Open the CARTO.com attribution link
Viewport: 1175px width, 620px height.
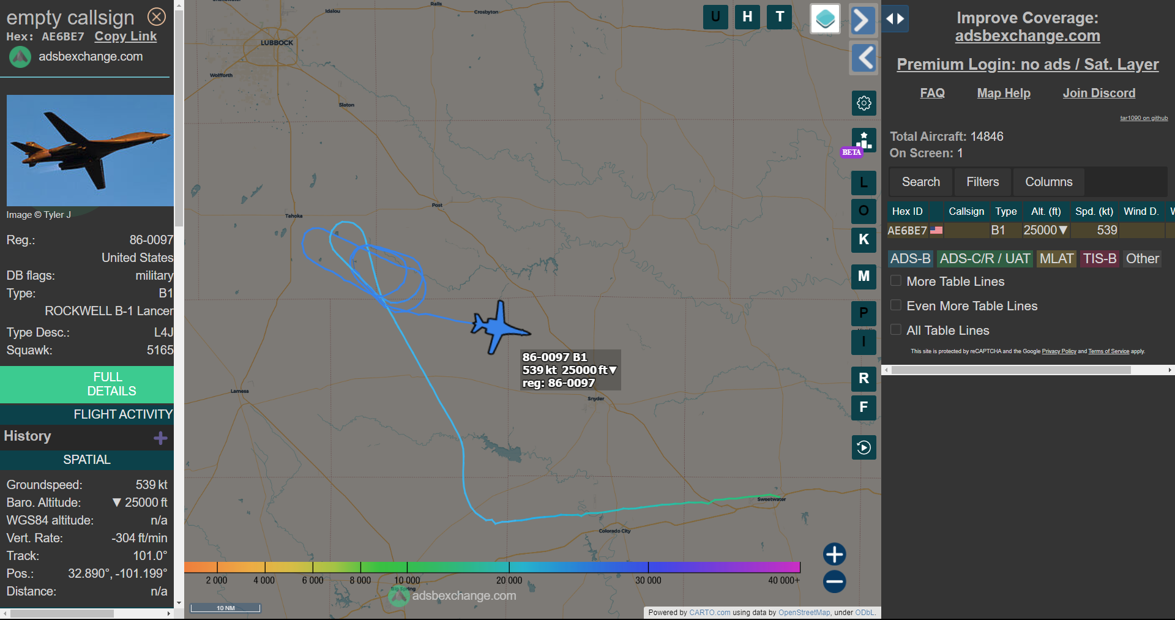(709, 612)
